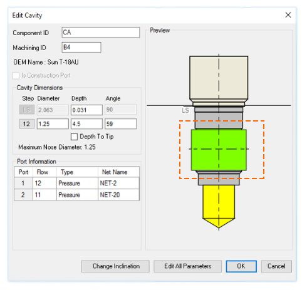
Task: Toggle the Is Construction Port checkbox
Action: point(16,76)
